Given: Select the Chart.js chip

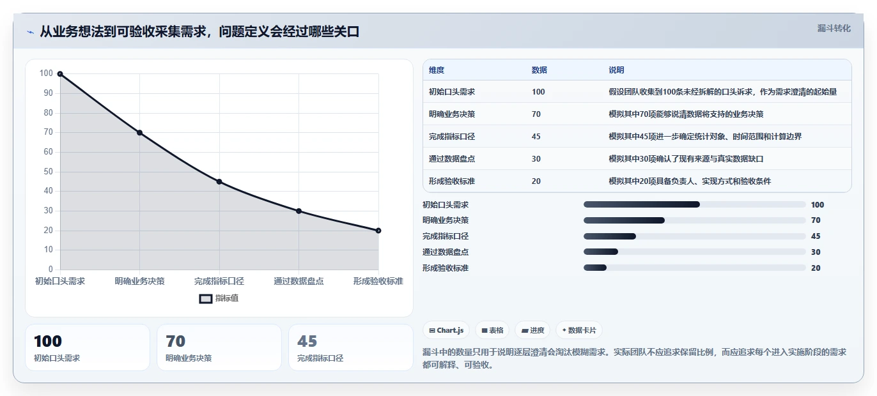Looking at the screenshot, I should tap(446, 330).
